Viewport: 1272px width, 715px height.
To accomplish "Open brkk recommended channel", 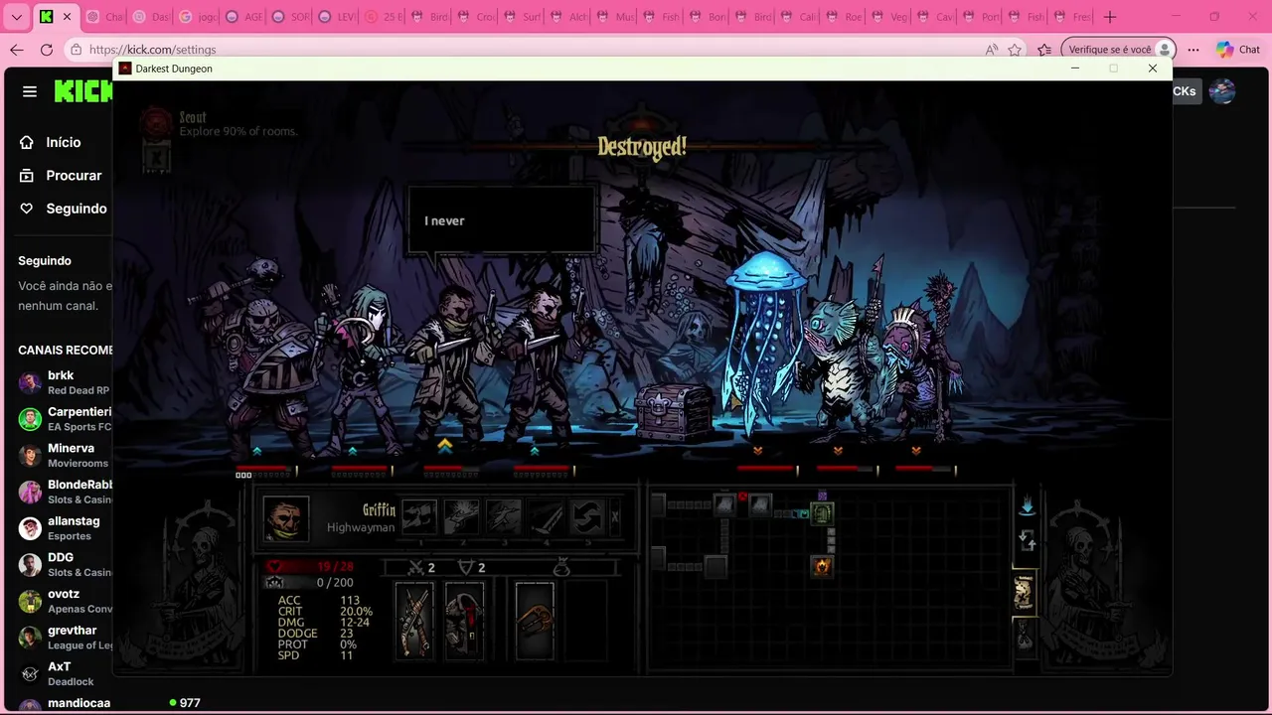I will [x=65, y=382].
